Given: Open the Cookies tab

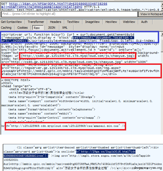Looking at the screenshot, I should [23, 28].
